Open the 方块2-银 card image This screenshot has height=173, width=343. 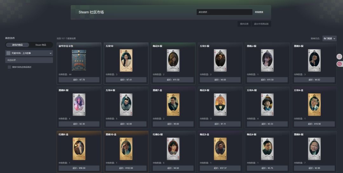tap(220, 60)
